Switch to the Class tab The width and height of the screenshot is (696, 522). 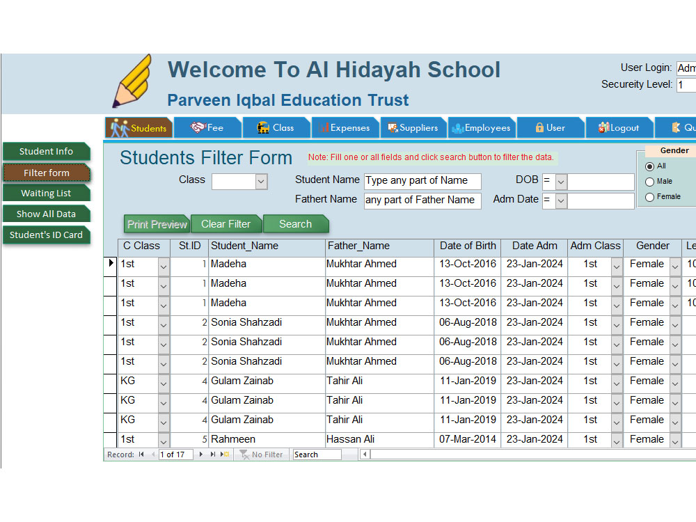tap(276, 128)
